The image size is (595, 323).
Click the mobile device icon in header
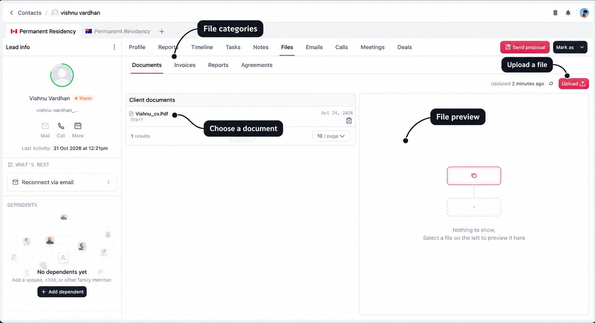point(555,13)
